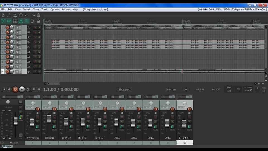Open the File menu
The height and width of the screenshot is (151, 268).
[3, 10]
